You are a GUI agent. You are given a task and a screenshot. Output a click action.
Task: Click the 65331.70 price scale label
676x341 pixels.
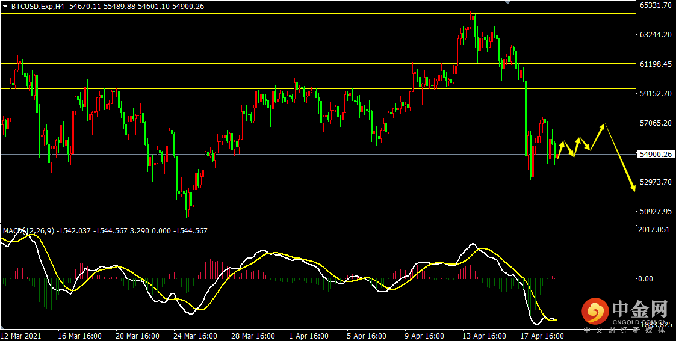tap(656, 5)
